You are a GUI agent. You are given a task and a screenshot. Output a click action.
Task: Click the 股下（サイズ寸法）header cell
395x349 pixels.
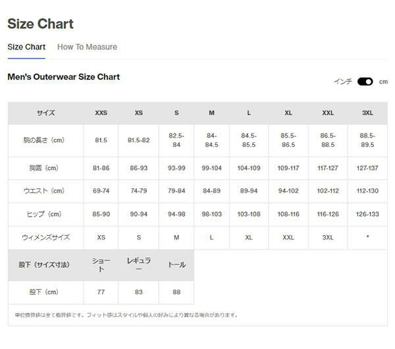[46, 265]
